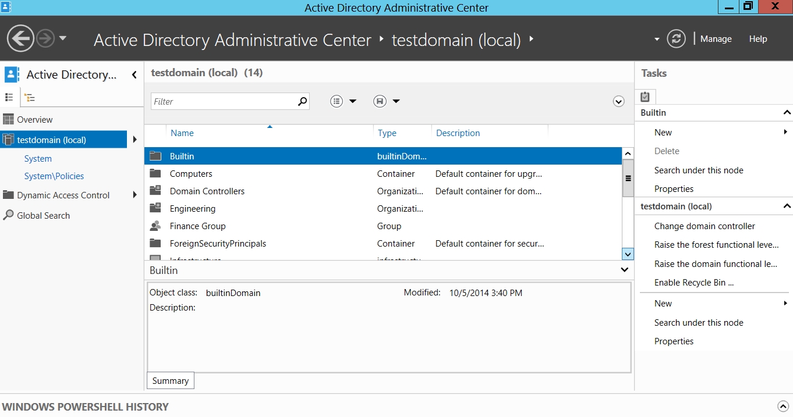Screen dimensions: 793x417
Task: Click the filter search magnifier icon
Action: coord(302,101)
